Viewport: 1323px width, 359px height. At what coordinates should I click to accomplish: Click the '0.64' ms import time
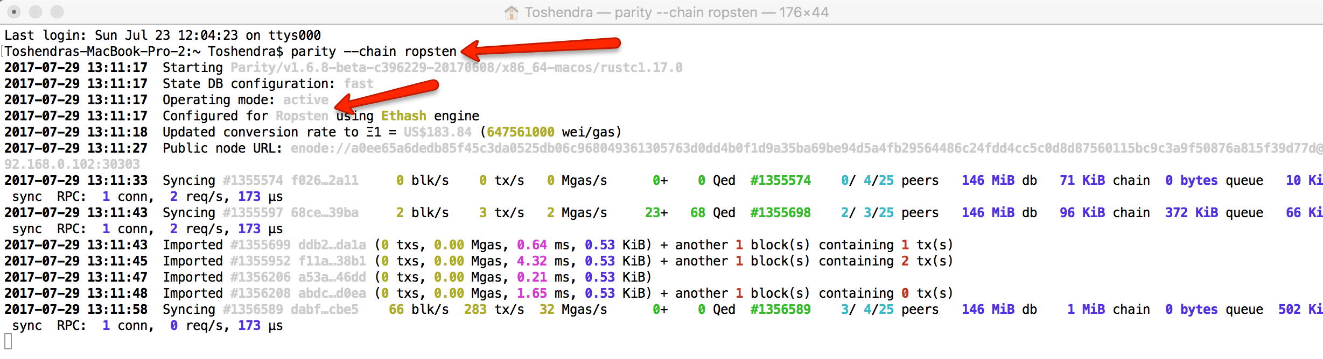532,245
